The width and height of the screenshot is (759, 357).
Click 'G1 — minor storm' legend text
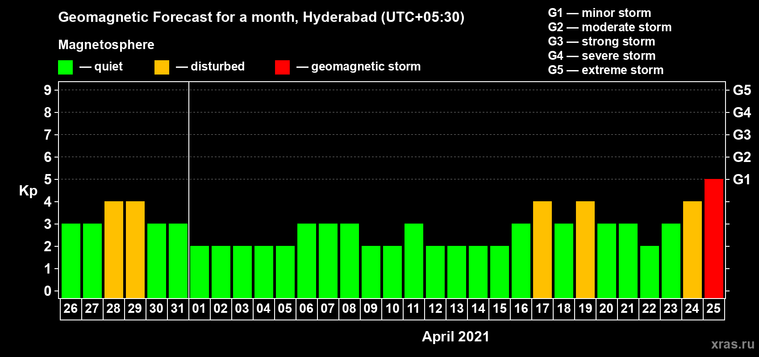coord(599,13)
